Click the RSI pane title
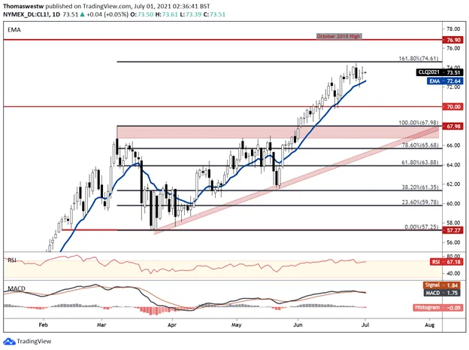Screen dimensions: 469x350 [12, 260]
